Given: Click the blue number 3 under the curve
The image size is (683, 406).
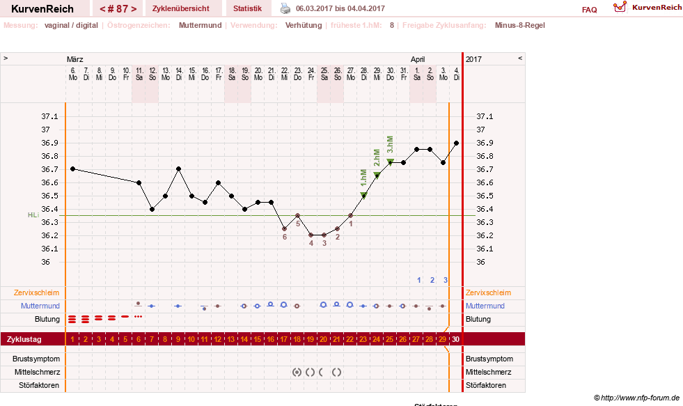Looking at the screenshot, I should (446, 280).
